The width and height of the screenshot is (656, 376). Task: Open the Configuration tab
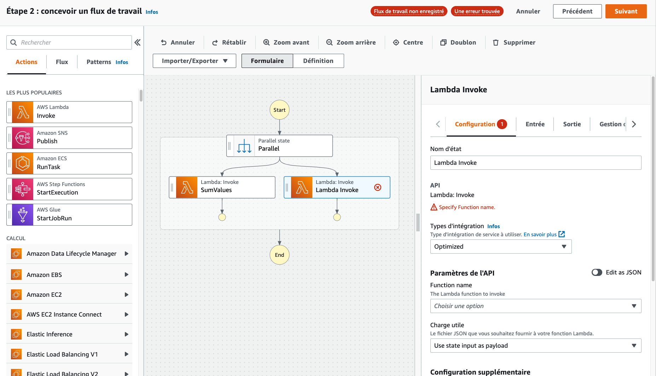point(481,124)
